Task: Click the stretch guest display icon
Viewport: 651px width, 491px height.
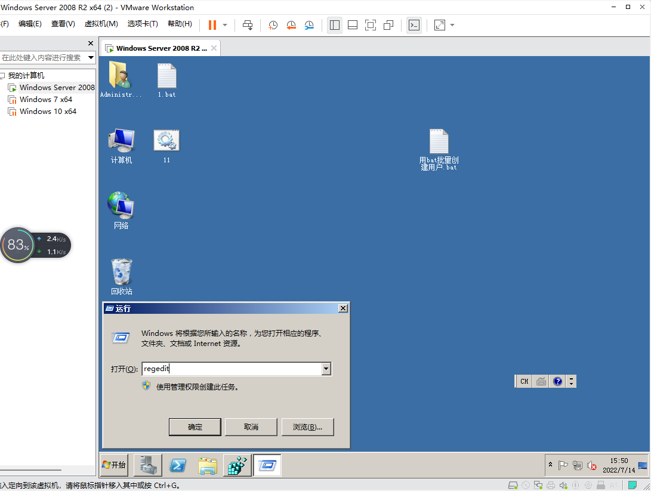Action: point(440,25)
